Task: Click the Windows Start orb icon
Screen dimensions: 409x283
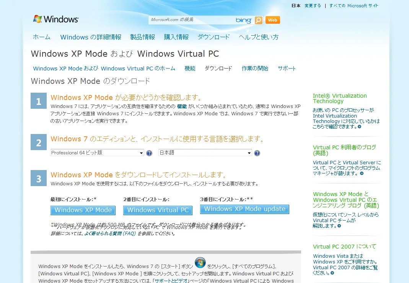Action: click(x=200, y=263)
